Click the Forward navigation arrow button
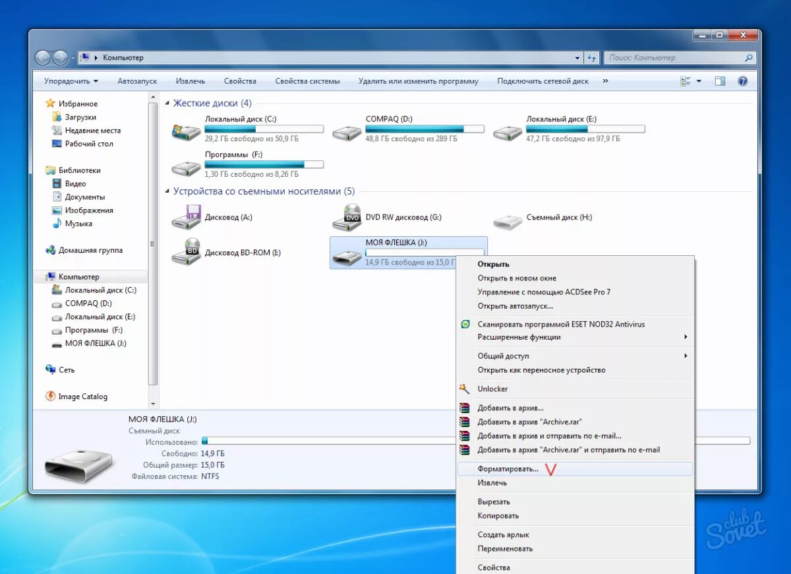 pyautogui.click(x=61, y=57)
